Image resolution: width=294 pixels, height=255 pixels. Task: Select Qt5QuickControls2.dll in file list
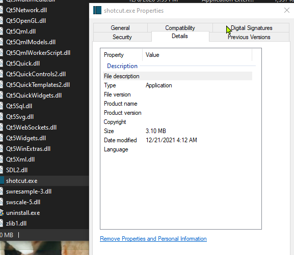coord(36,74)
